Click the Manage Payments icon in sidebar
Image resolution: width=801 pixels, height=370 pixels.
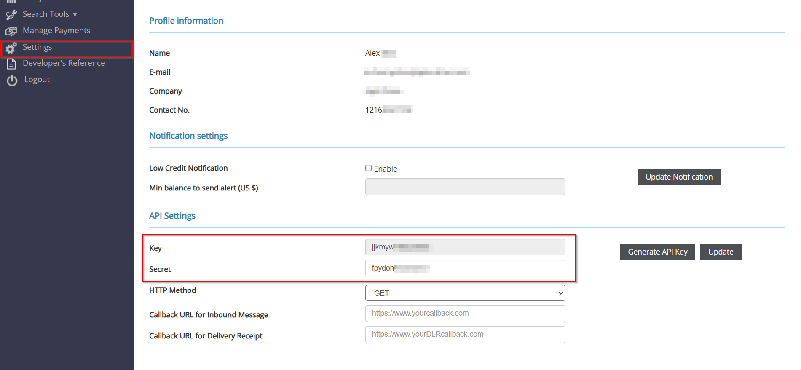11,31
